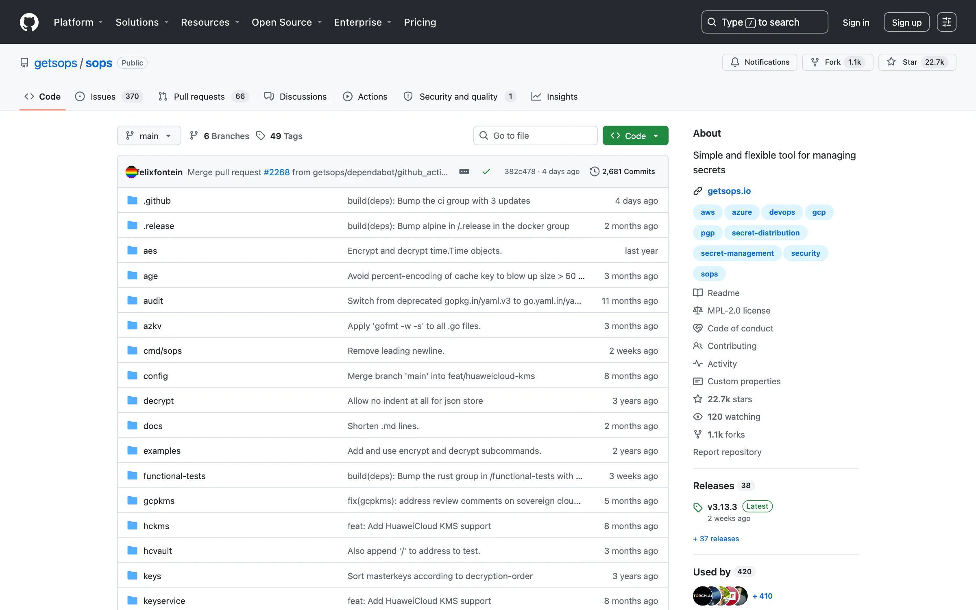Viewport: 976px width, 610px height.
Task: Click the v3.13.3 release tag icon
Action: click(x=698, y=507)
